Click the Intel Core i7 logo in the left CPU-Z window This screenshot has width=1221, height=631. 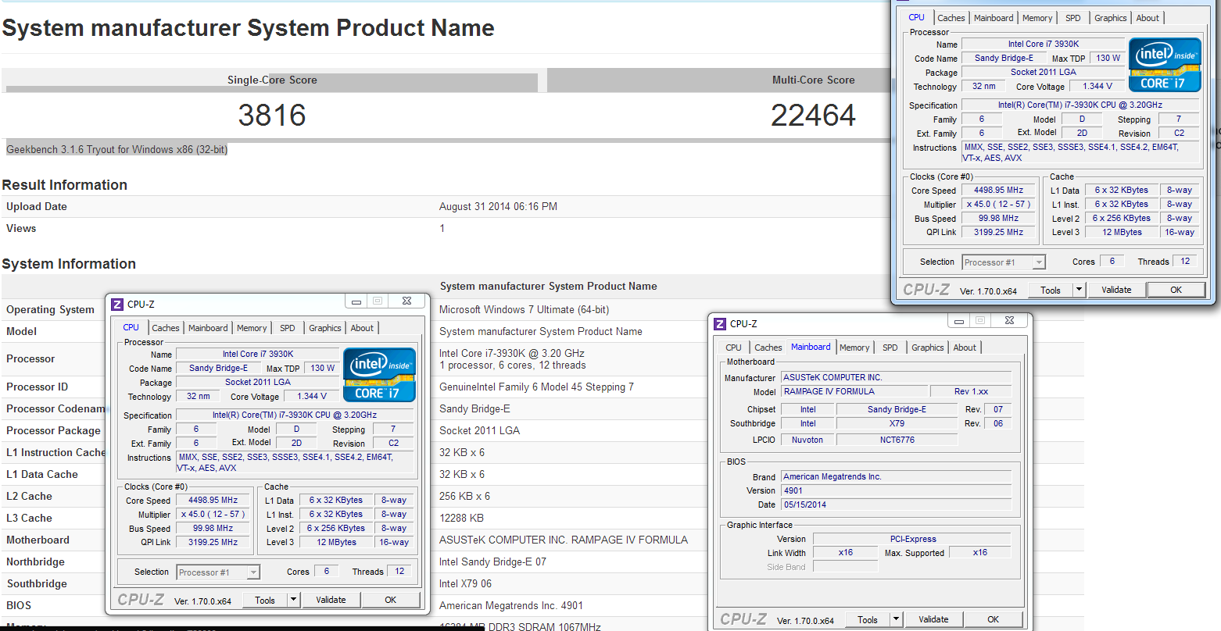tap(379, 374)
